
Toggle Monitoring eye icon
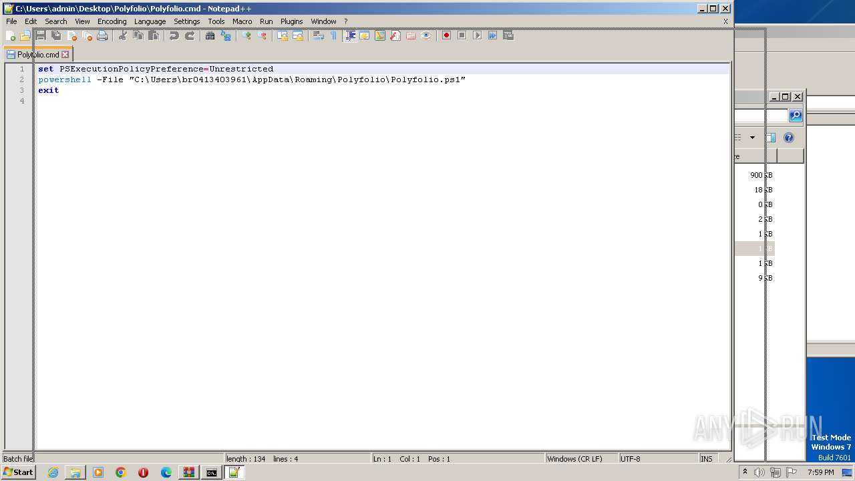click(425, 35)
